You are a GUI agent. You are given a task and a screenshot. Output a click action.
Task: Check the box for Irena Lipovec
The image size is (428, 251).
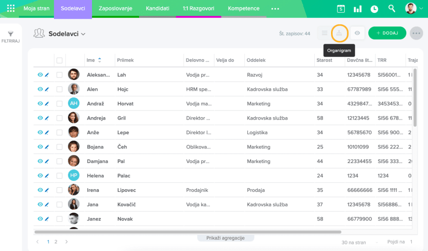point(59,190)
